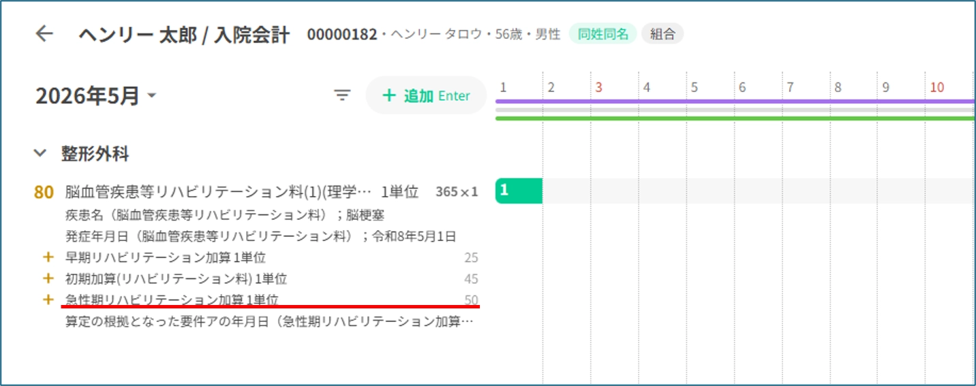This screenshot has height=386, width=976.
Task: Click the order number 80
Action: [x=44, y=192]
